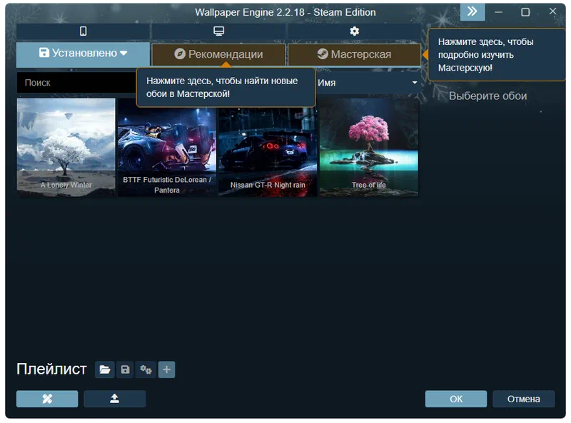This screenshot has height=423, width=571.
Task: Click the tooltip about finding new wallpapers
Action: tap(226, 87)
